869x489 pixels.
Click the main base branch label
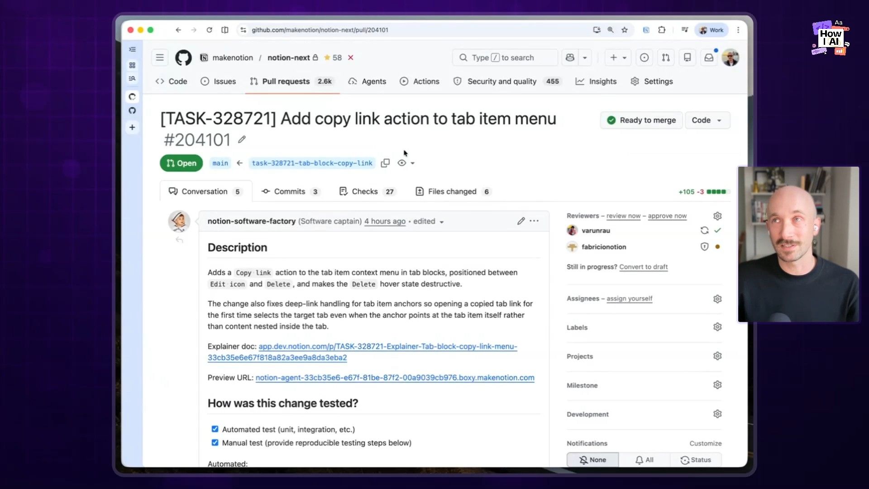tap(220, 163)
